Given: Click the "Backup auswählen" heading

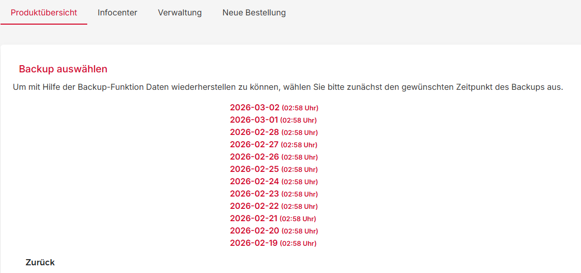Looking at the screenshot, I should [x=63, y=69].
